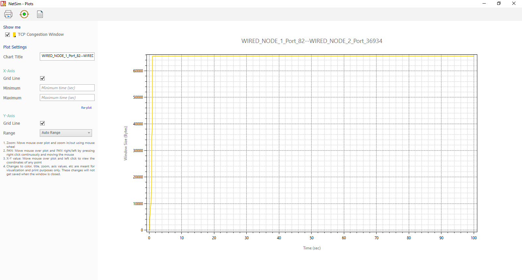Click the TCP Congestion Window series label

tap(41, 35)
